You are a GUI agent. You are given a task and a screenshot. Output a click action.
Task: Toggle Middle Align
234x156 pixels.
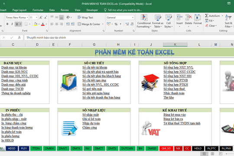tap(57, 17)
